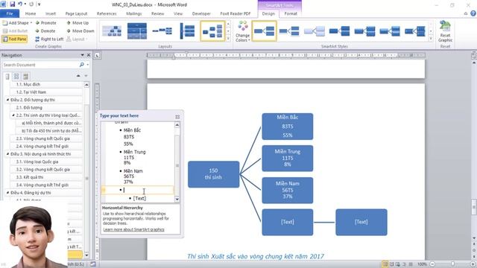
Task: Go to heading 1.1. Mục đích
Action: (45, 84)
